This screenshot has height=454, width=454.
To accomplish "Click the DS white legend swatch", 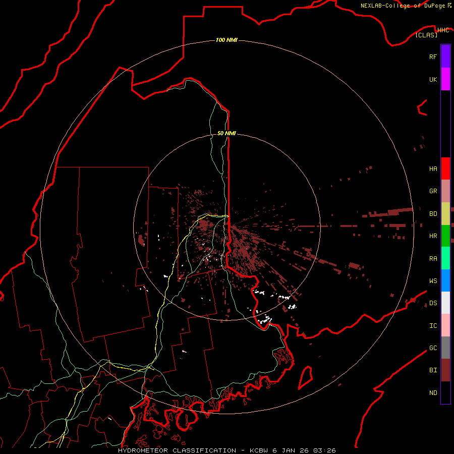I will [x=445, y=303].
